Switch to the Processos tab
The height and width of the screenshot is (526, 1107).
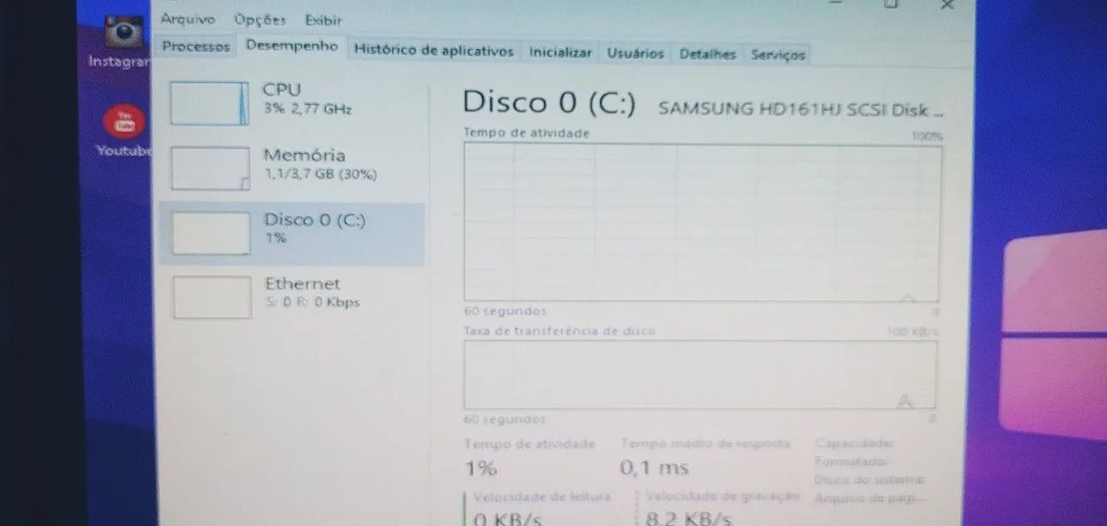coord(196,47)
